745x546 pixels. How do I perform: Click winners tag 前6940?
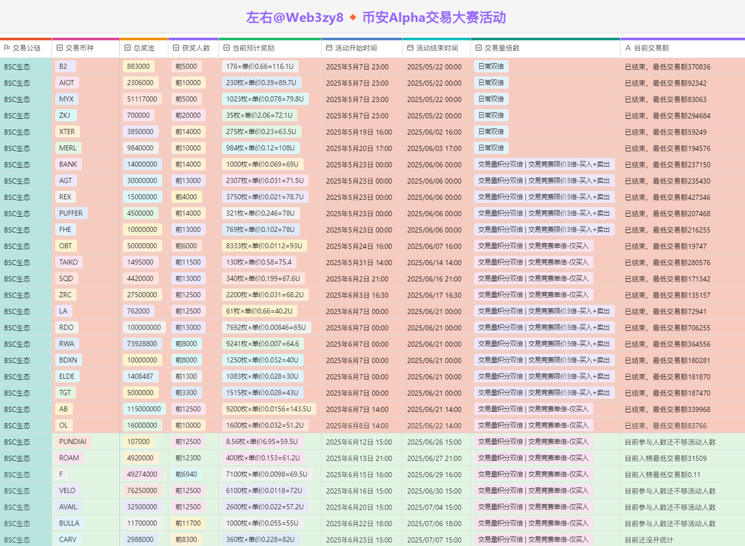pyautogui.click(x=186, y=475)
